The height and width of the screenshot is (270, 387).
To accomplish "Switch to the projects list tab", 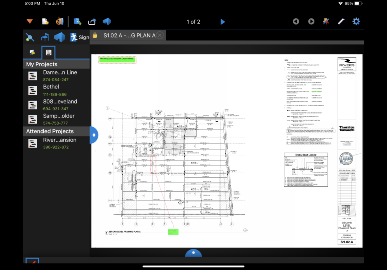I will coord(48,52).
